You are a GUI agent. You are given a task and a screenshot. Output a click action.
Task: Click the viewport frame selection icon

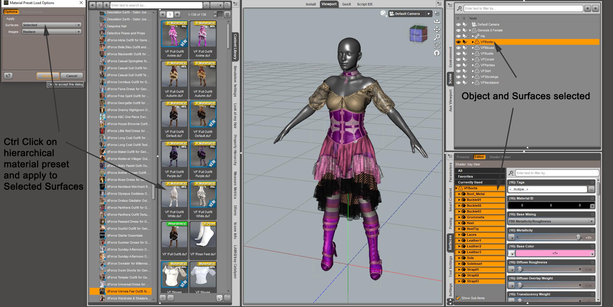point(437,45)
